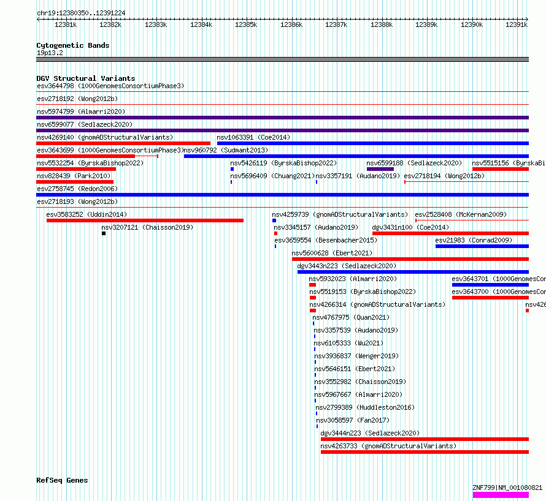Open the esv21983 Conrad2009 label

pyautogui.click(x=474, y=240)
